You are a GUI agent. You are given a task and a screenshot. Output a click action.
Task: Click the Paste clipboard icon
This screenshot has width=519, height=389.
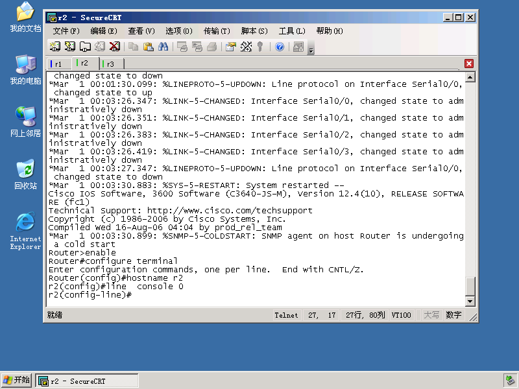[x=149, y=47]
